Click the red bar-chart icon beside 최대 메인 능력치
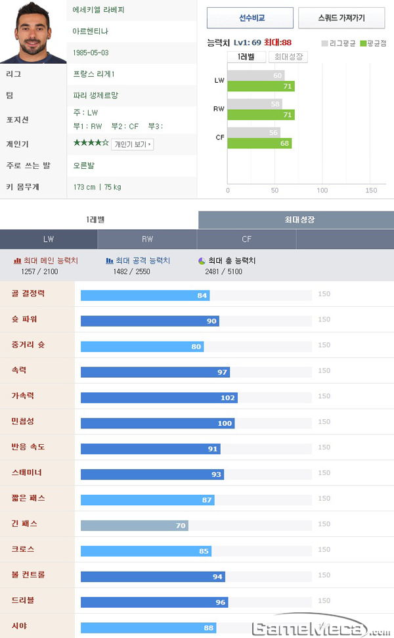 coord(17,261)
